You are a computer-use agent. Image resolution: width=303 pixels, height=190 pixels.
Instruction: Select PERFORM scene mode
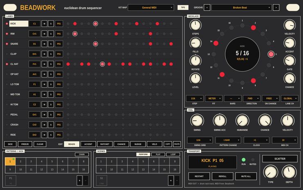click(143, 154)
